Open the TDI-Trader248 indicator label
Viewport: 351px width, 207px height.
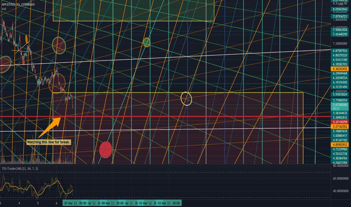click(20, 169)
